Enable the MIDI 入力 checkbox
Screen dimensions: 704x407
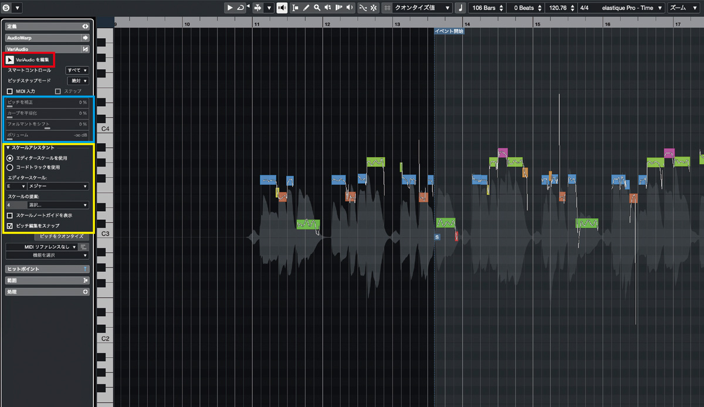[x=9, y=91]
